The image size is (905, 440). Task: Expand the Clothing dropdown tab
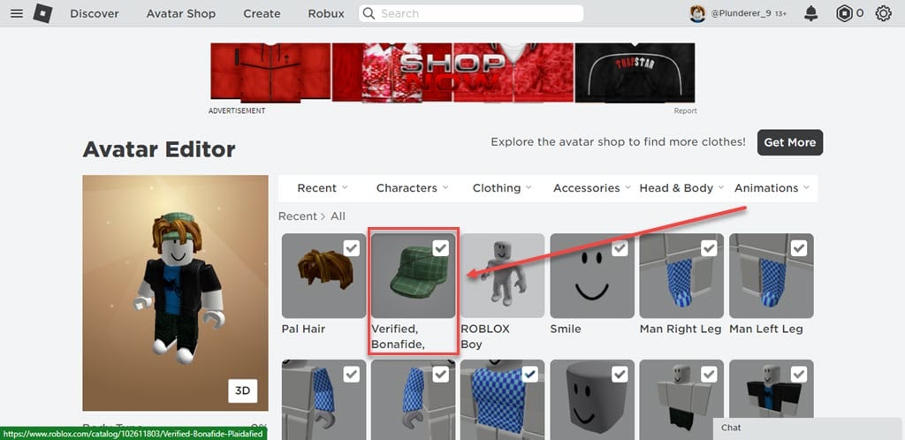[502, 188]
